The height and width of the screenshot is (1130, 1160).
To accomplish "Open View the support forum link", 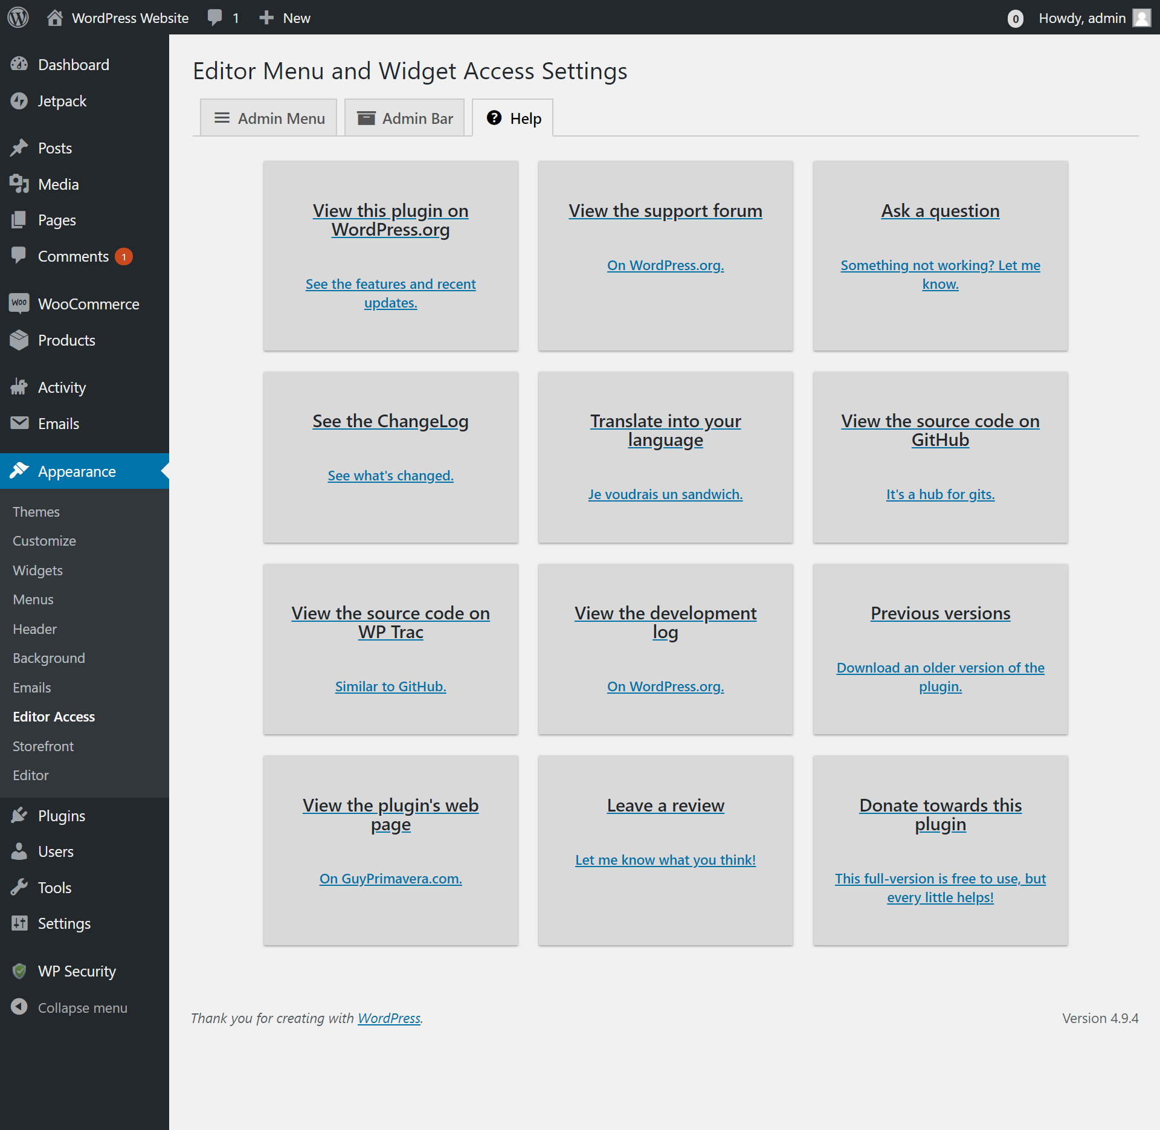I will click(x=665, y=211).
